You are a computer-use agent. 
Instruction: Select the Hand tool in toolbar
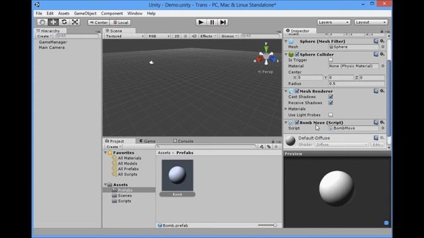coord(42,22)
